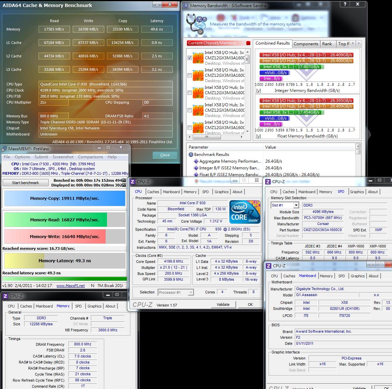Uncheck the checked Intel X58 I/O Hub result

coord(189,58)
